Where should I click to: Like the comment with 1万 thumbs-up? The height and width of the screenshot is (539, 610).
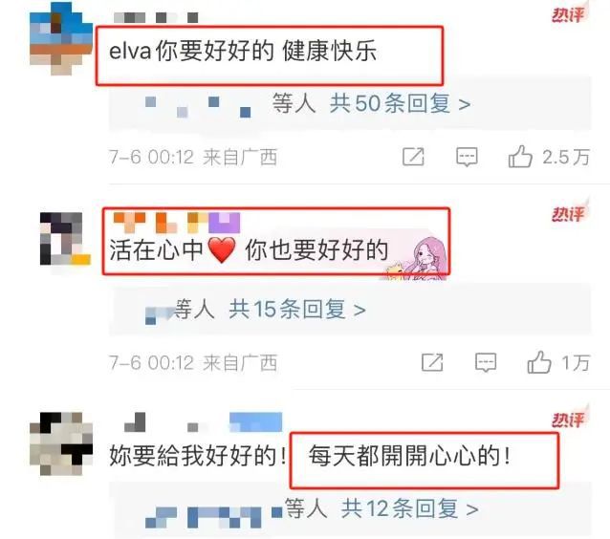539,362
